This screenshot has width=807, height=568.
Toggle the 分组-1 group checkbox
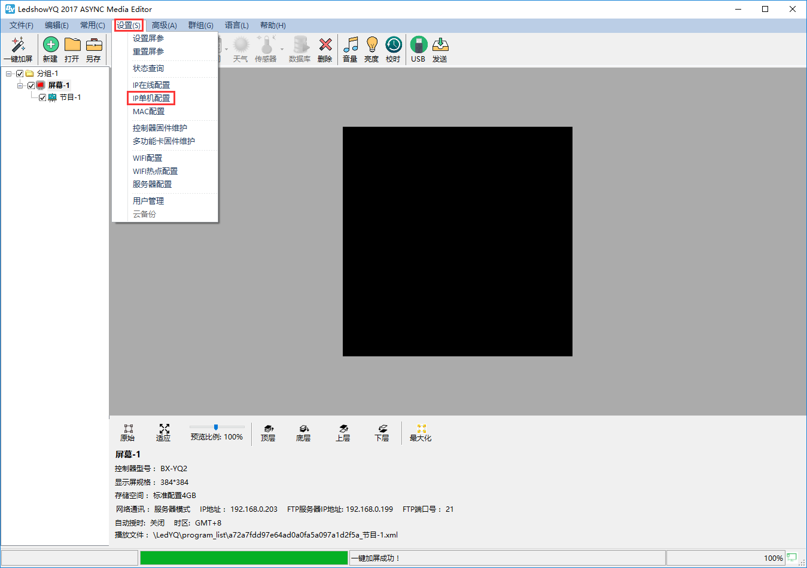[20, 74]
